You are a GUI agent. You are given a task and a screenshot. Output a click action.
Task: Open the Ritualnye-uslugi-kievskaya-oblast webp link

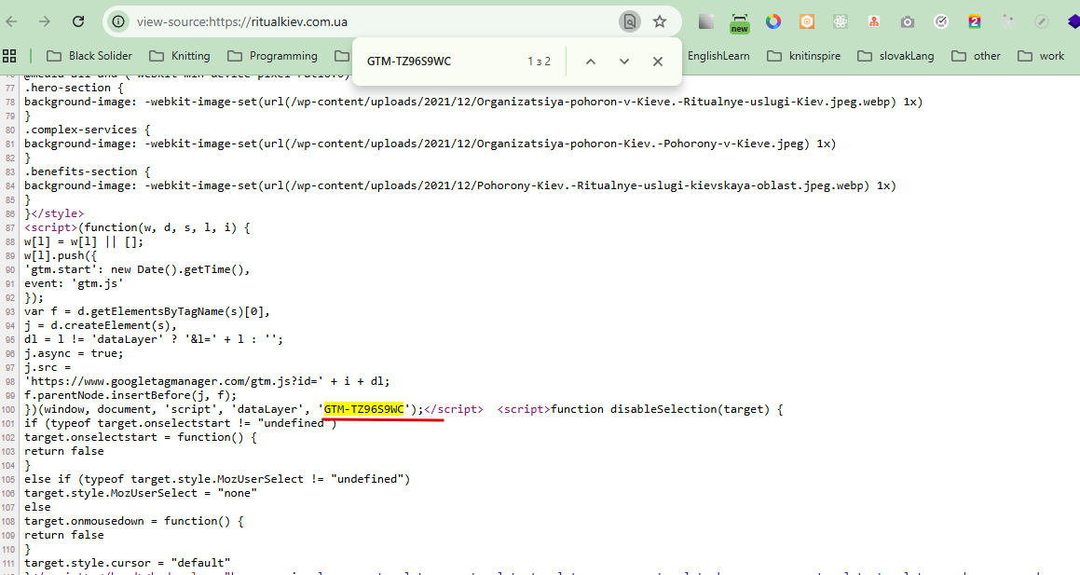pos(577,186)
